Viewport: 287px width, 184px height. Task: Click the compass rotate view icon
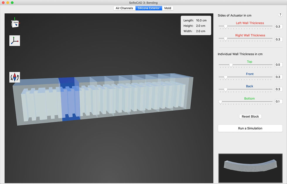[15, 77]
